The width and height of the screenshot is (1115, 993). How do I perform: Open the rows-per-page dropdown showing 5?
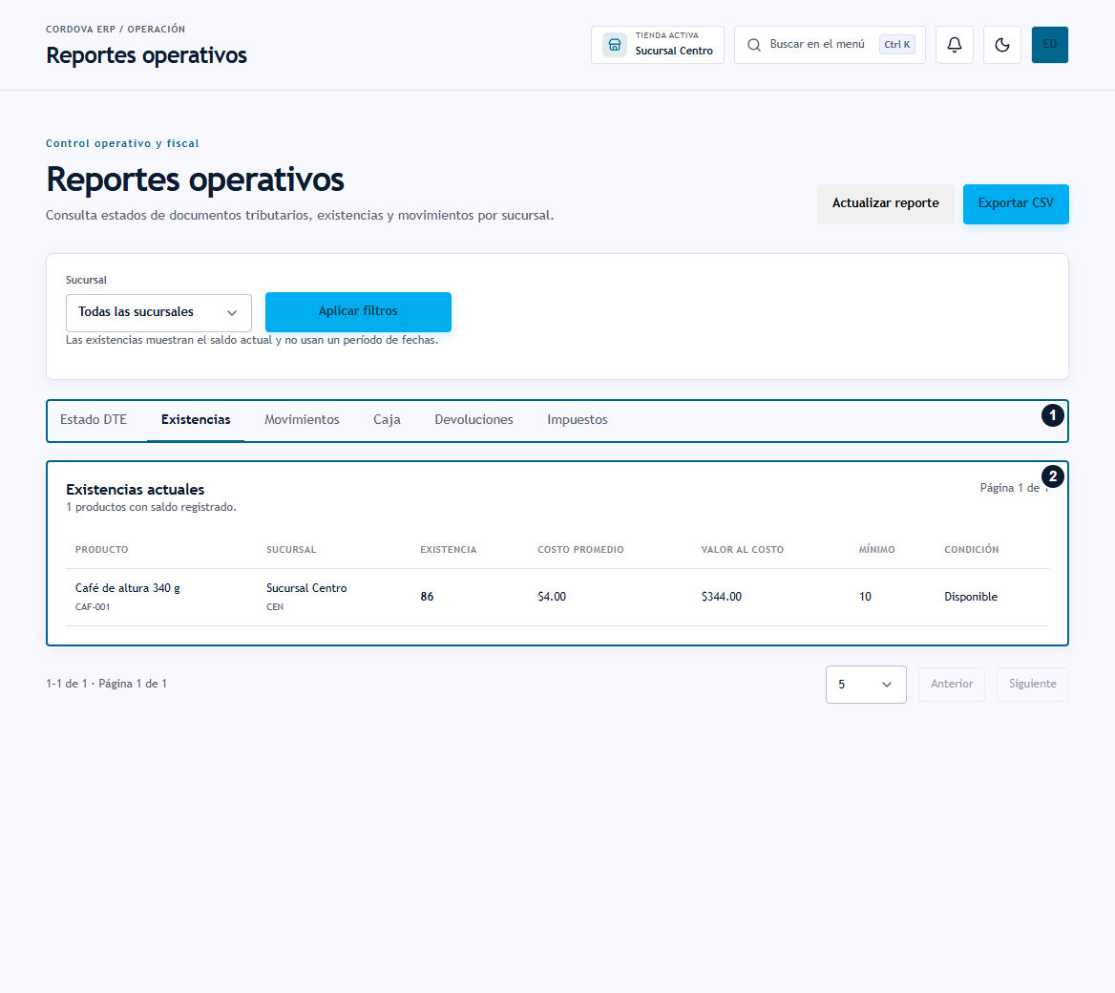[866, 685]
